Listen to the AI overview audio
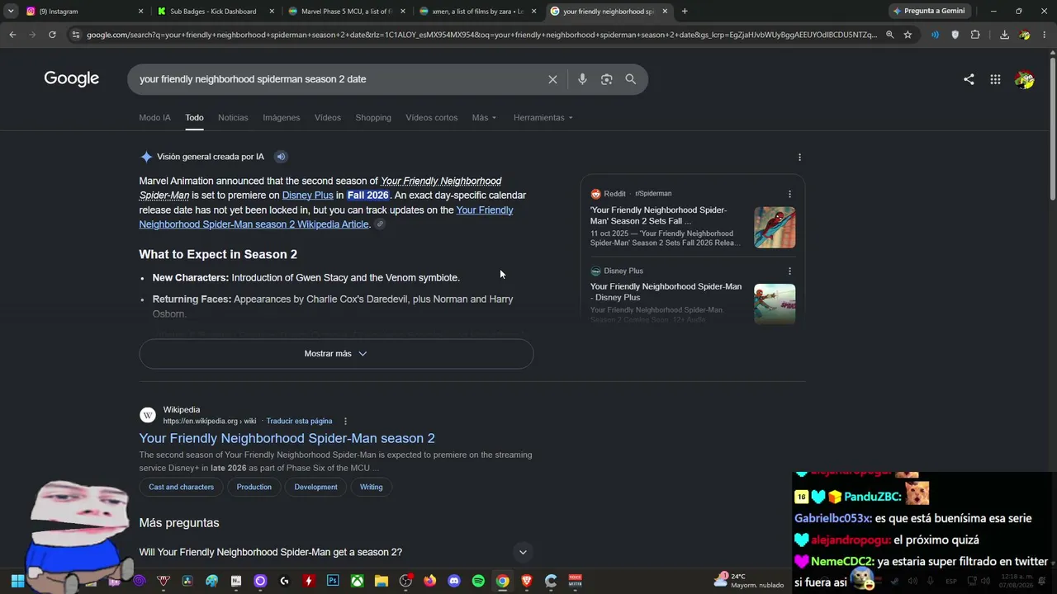The image size is (1057, 594). [281, 157]
